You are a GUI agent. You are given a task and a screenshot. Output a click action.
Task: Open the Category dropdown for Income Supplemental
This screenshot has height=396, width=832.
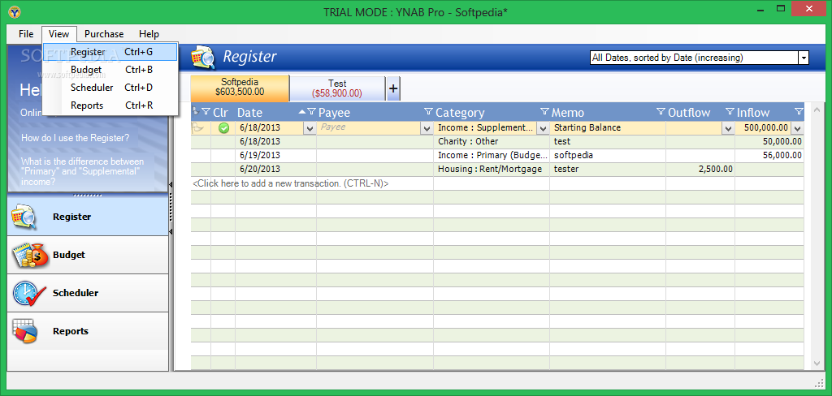543,128
